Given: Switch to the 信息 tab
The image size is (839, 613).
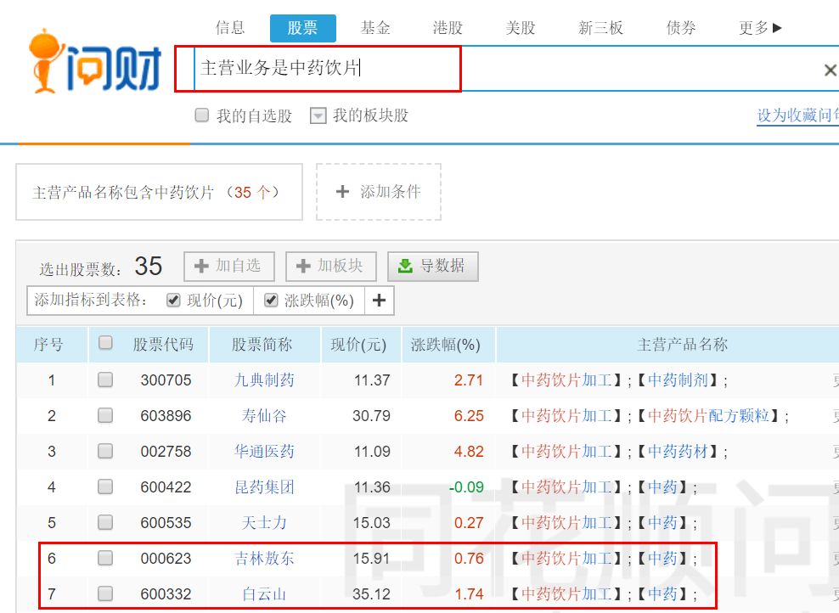Looking at the screenshot, I should [230, 28].
